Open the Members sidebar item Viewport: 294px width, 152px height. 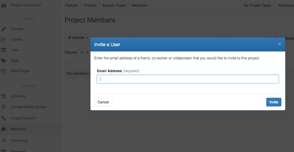tap(18, 129)
